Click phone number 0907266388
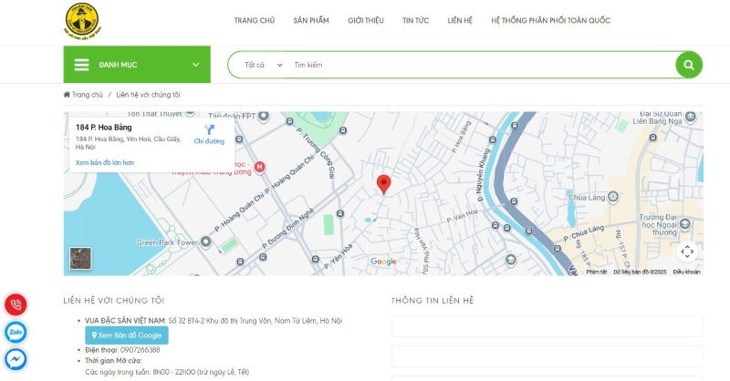The width and height of the screenshot is (730, 381). (x=141, y=350)
